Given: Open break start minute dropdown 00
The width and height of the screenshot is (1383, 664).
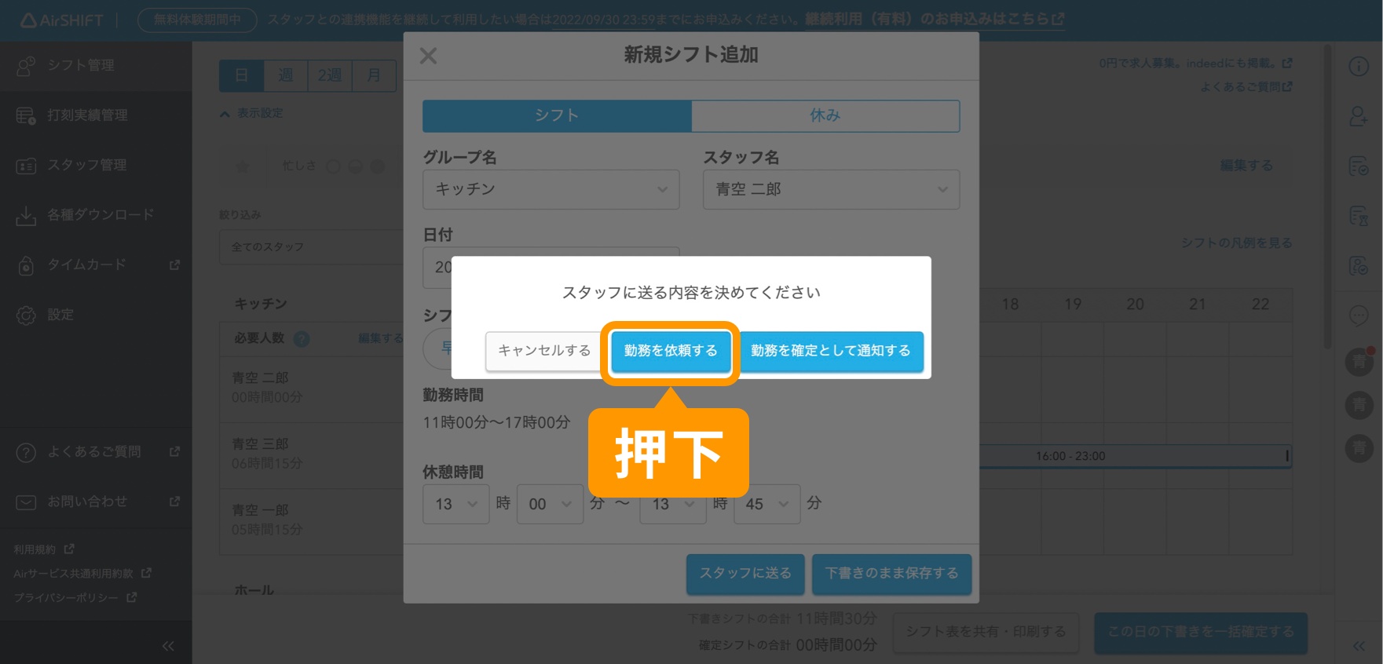Looking at the screenshot, I should [550, 504].
